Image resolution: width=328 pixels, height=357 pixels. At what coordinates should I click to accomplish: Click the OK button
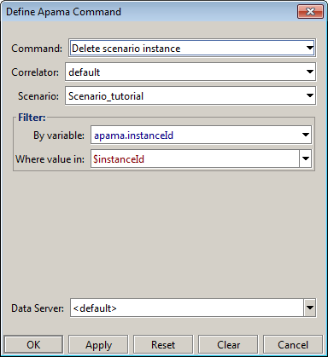click(x=33, y=345)
